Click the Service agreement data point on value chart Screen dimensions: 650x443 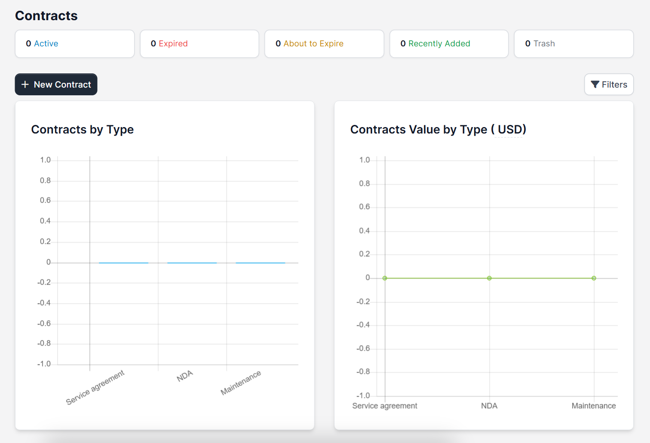pyautogui.click(x=385, y=278)
